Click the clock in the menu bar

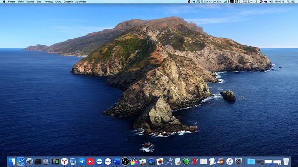click(x=279, y=2)
